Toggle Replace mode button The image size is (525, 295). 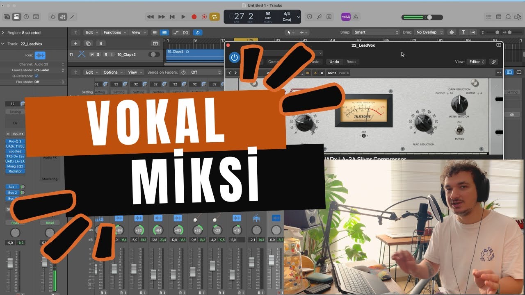[x=310, y=17]
